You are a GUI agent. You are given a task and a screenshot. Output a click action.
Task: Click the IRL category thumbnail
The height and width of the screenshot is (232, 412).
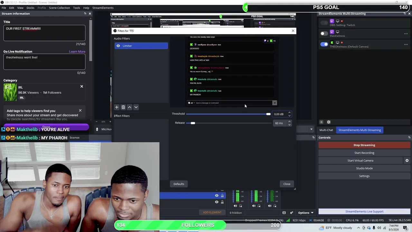(x=10, y=92)
